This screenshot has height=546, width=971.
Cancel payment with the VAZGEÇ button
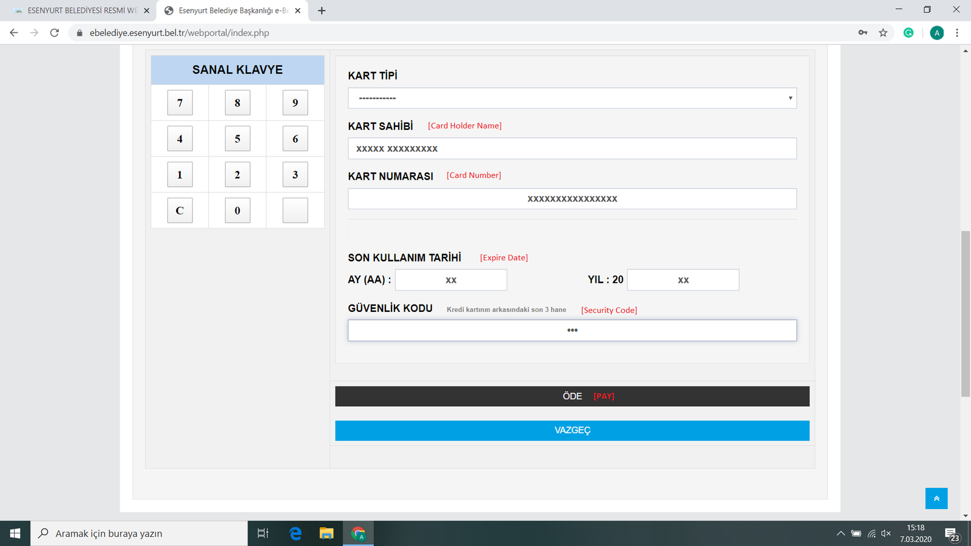pyautogui.click(x=572, y=430)
